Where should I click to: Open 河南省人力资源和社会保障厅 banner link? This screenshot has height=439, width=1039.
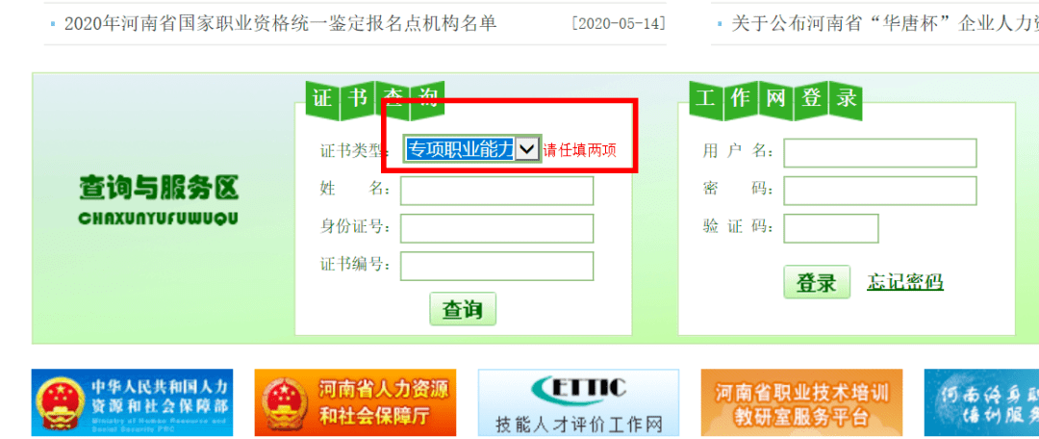[x=356, y=402]
